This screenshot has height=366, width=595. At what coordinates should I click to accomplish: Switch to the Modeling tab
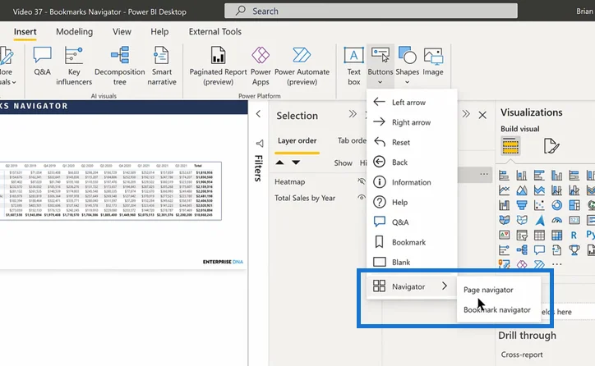[74, 31]
